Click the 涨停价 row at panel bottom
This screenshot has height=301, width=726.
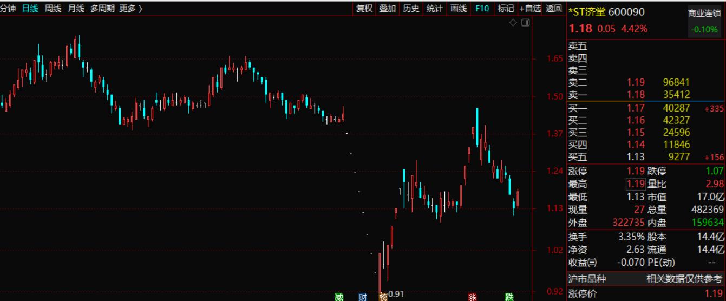tap(646, 295)
